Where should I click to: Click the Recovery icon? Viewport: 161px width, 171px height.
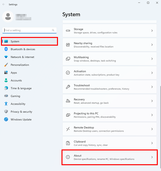pos(68,101)
